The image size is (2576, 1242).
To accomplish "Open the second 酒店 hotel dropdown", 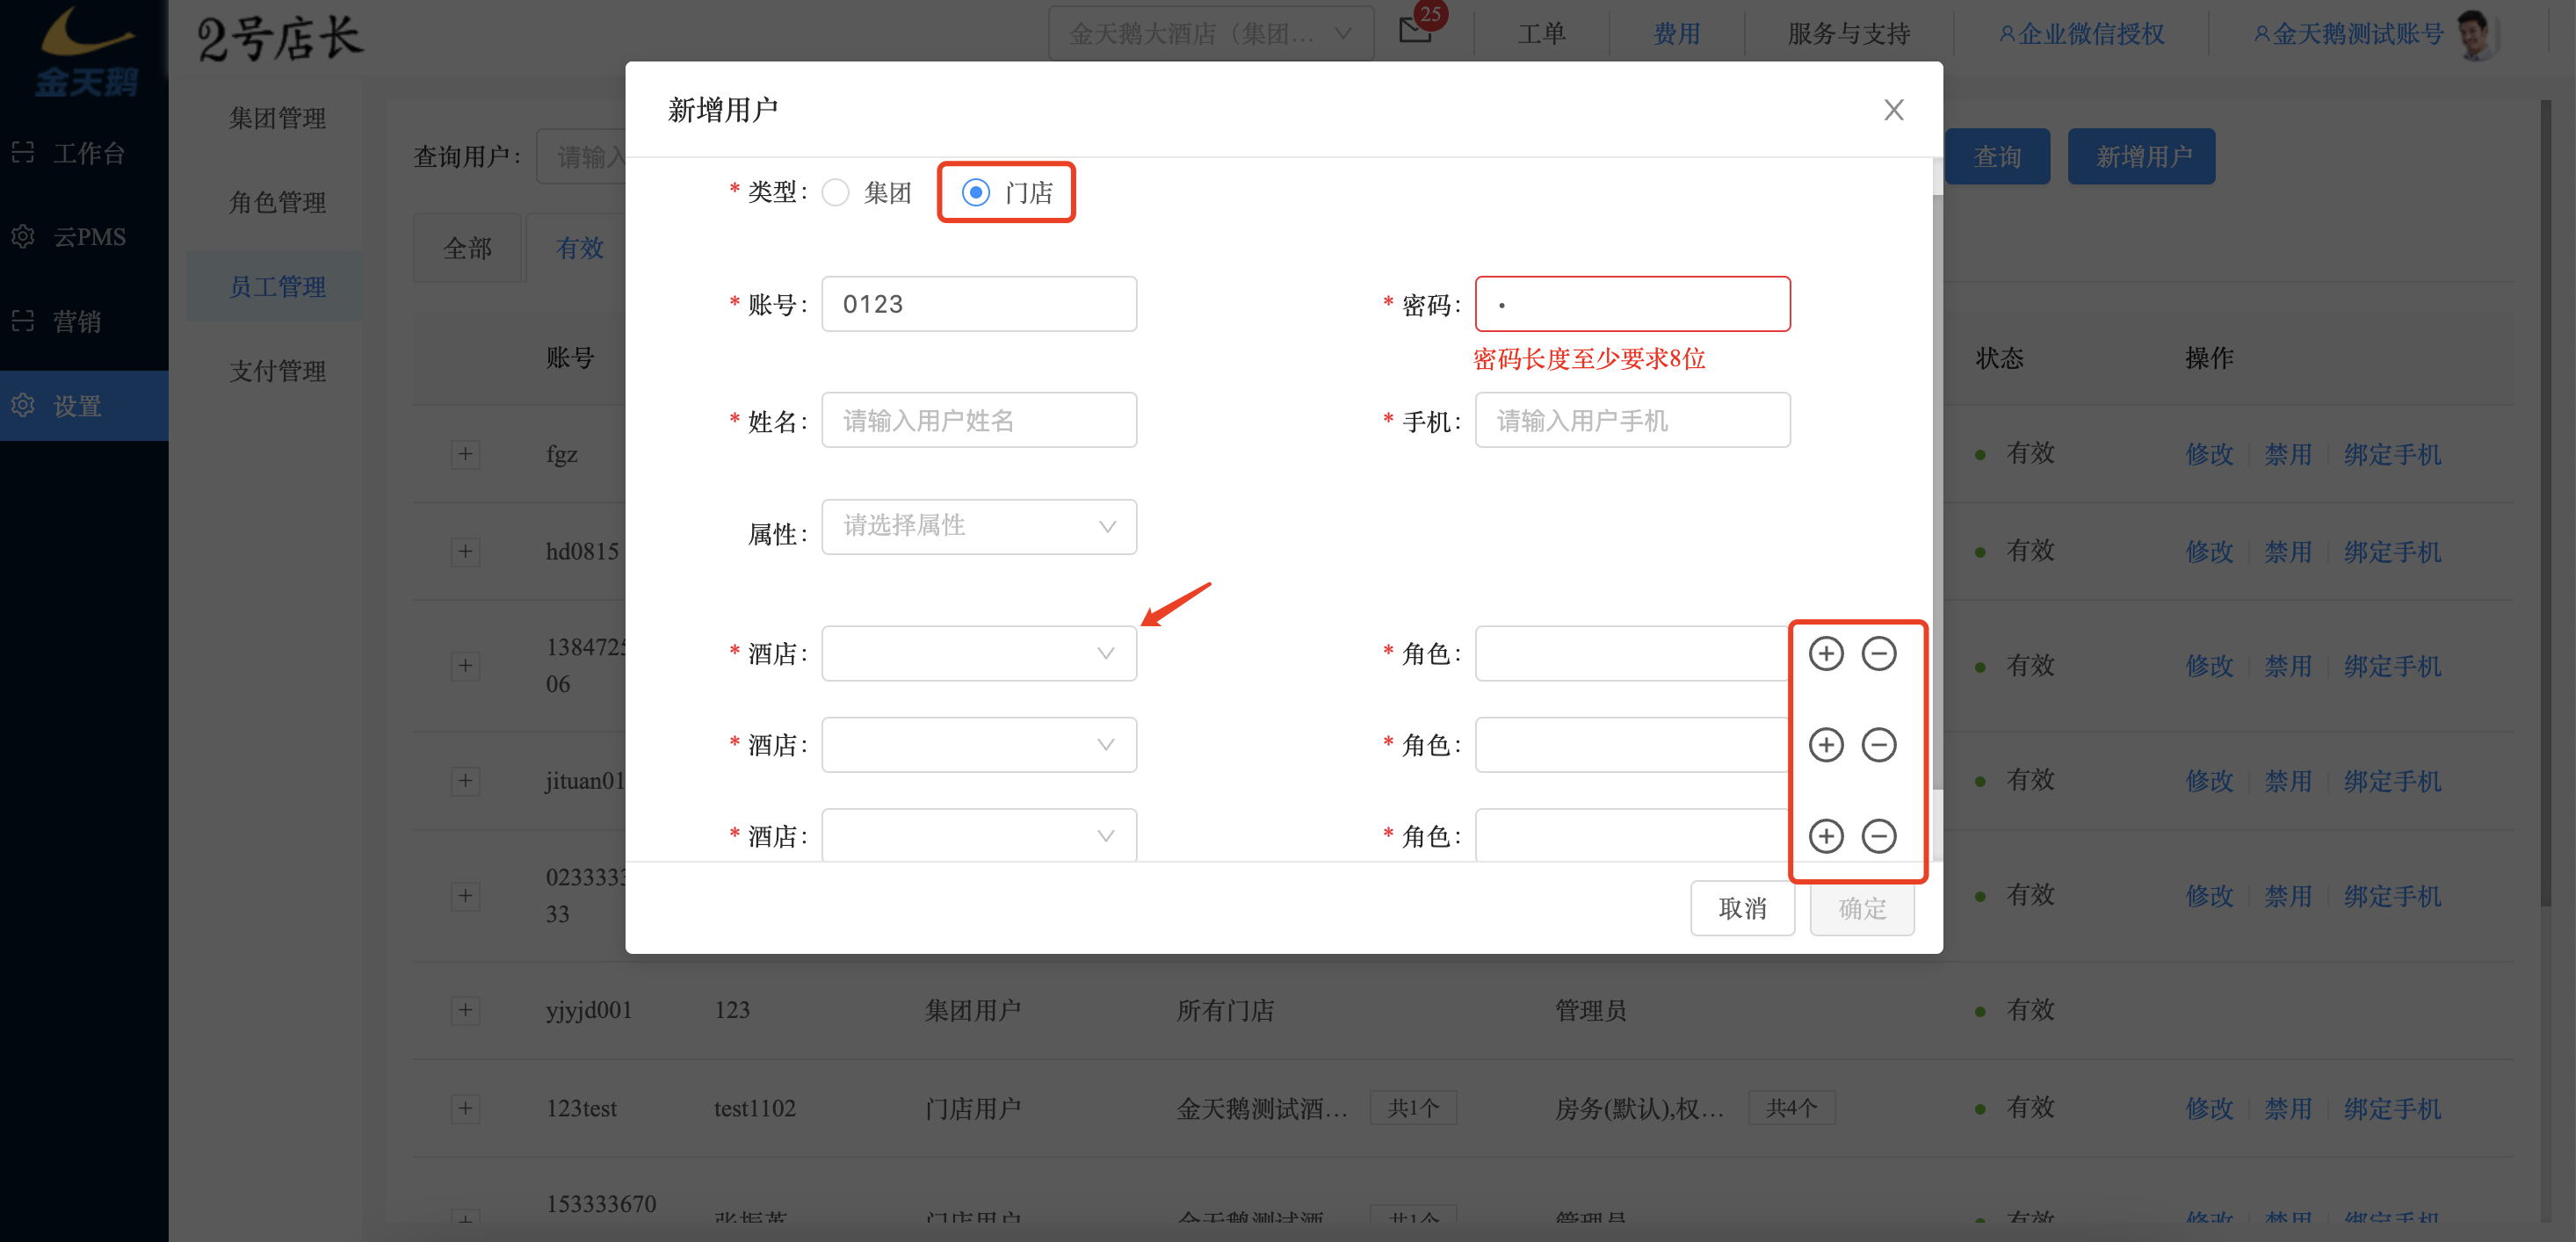I will 979,744.
